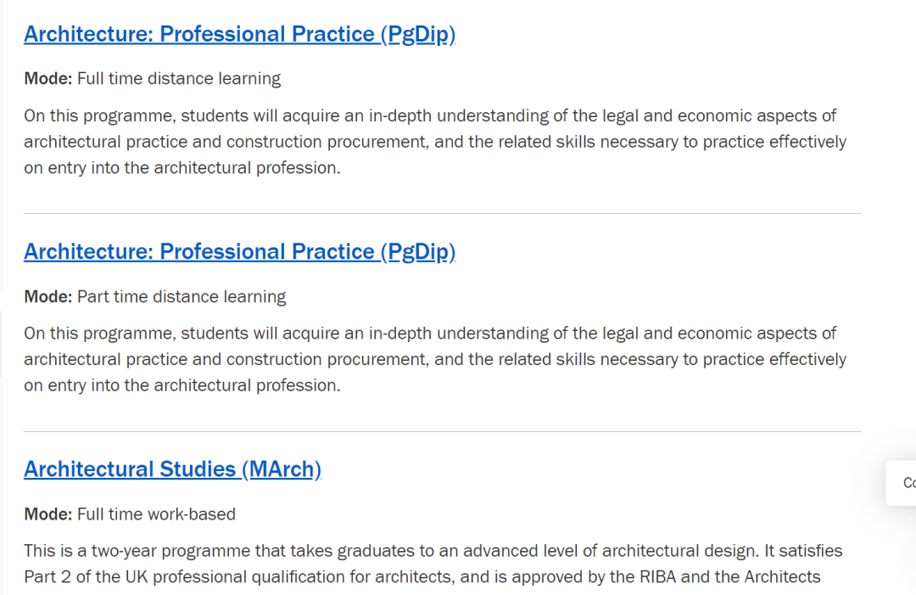Click the 'Full time distance learning' mode text

(x=178, y=79)
